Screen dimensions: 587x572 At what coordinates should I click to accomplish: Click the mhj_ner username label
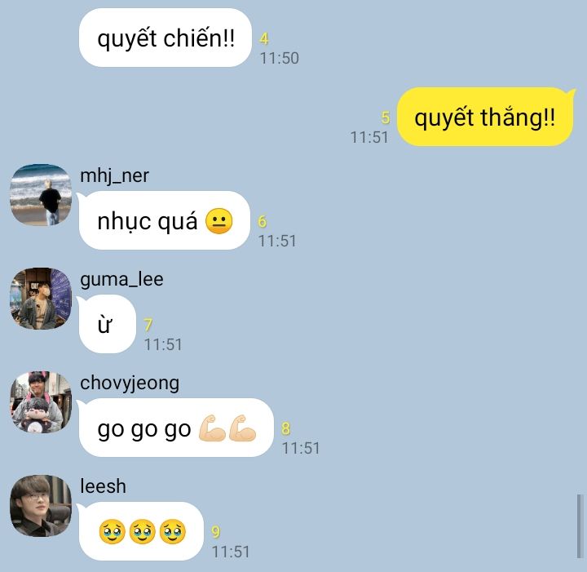pos(115,175)
